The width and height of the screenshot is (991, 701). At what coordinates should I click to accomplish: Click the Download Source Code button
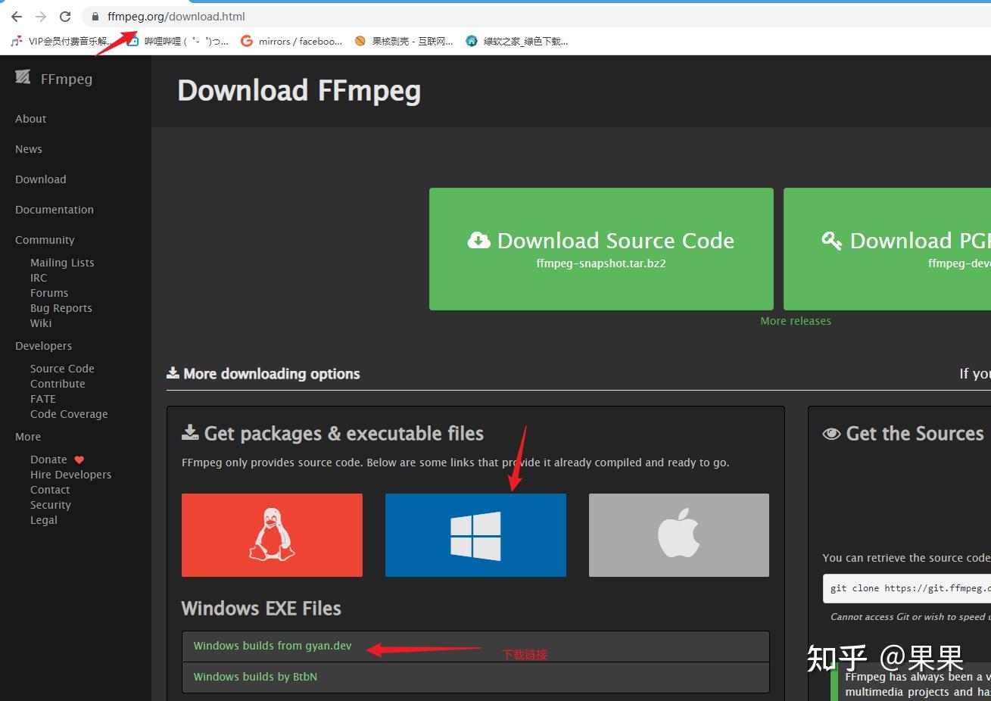point(601,249)
